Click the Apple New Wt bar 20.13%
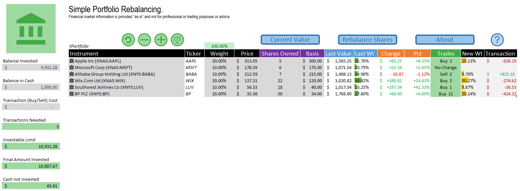The image size is (520, 191). pyautogui.click(x=472, y=61)
